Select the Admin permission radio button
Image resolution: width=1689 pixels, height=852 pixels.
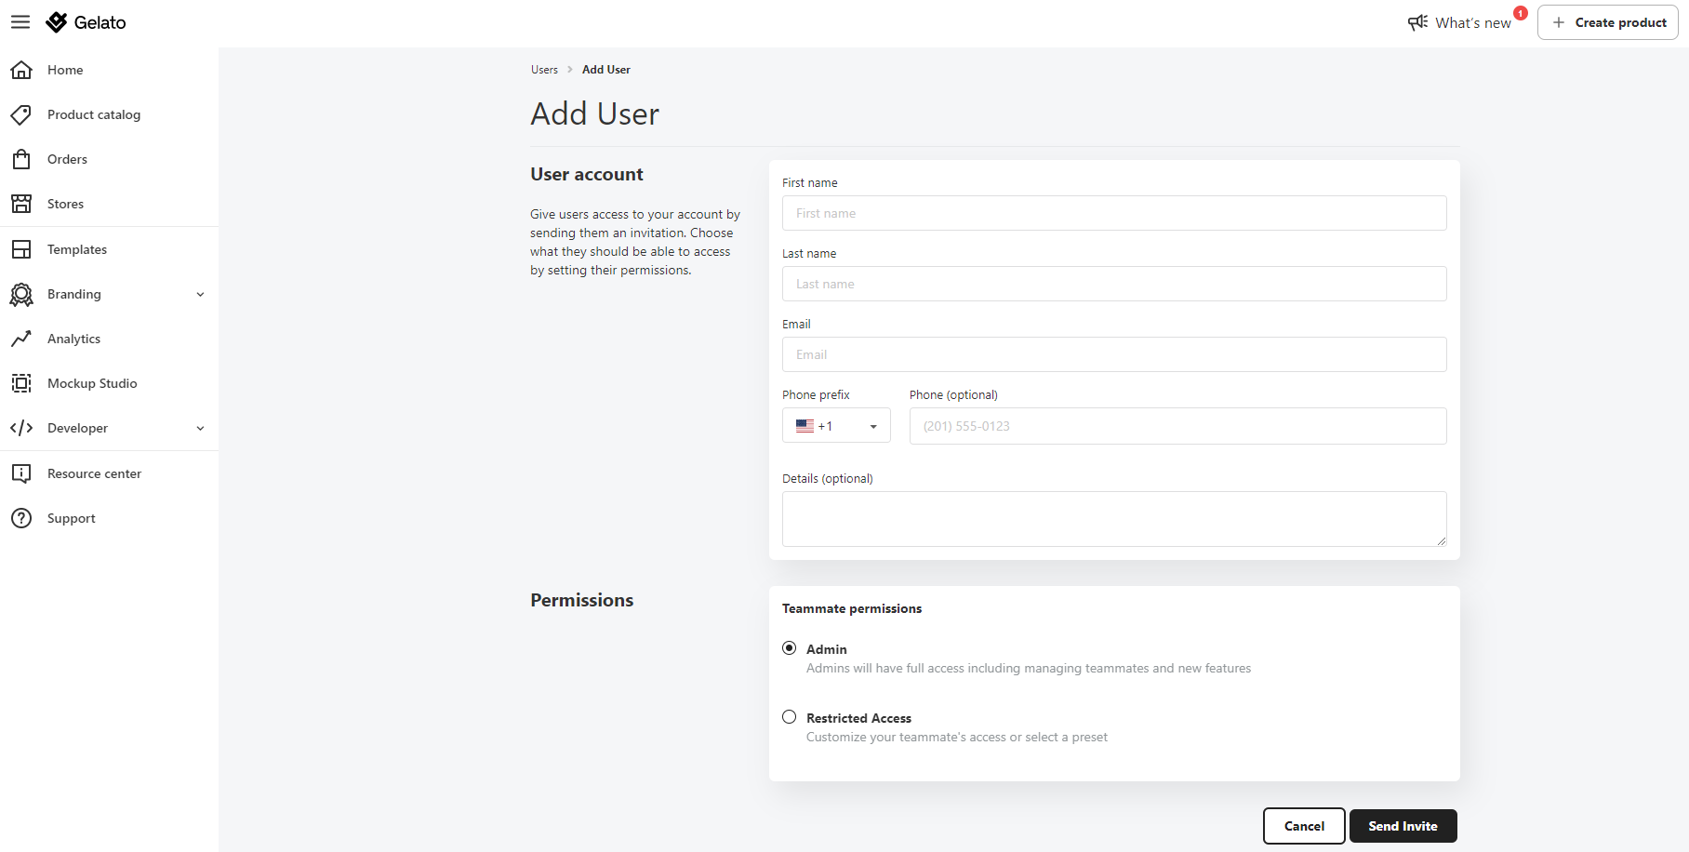coord(790,648)
